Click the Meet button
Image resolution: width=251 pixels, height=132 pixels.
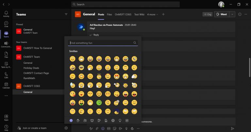pyautogui.click(x=222, y=14)
